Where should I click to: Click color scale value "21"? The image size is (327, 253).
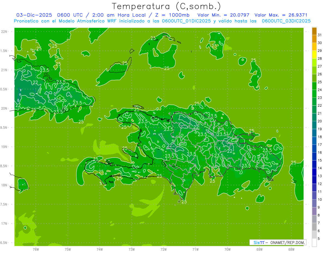320,114
